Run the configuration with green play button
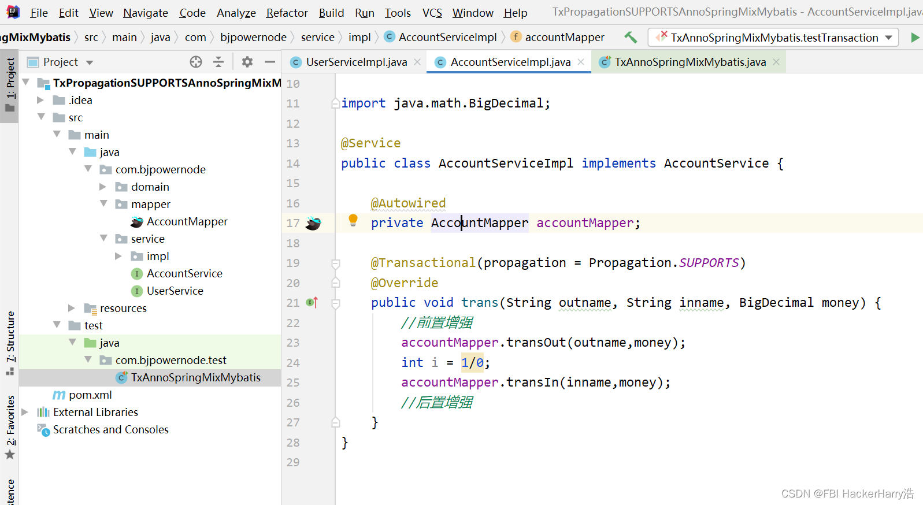 (915, 38)
